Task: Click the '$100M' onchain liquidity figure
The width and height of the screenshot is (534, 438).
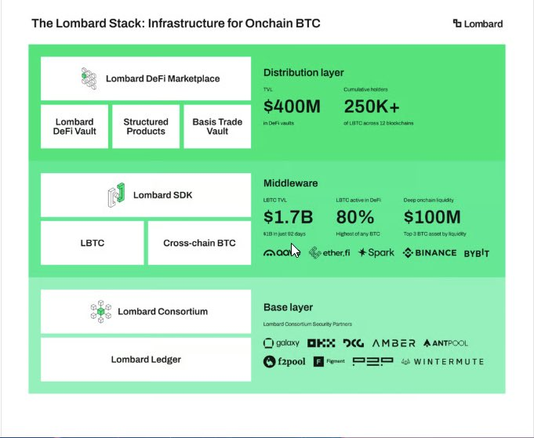Action: pyautogui.click(x=432, y=217)
